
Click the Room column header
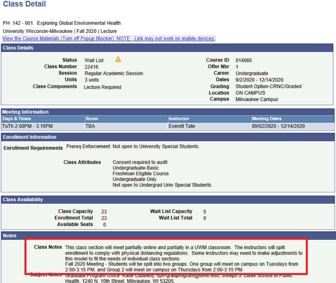(x=92, y=119)
